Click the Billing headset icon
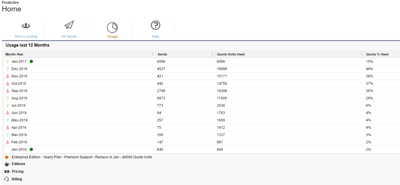This screenshot has width=400, height=185. [7, 179]
